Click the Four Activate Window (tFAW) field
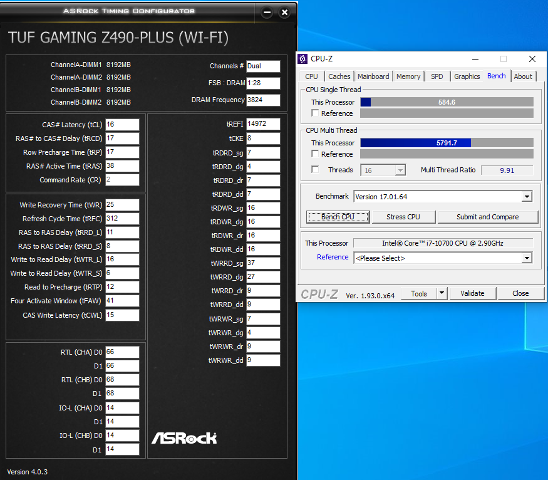Viewport: 548px width, 480px height. (x=122, y=300)
